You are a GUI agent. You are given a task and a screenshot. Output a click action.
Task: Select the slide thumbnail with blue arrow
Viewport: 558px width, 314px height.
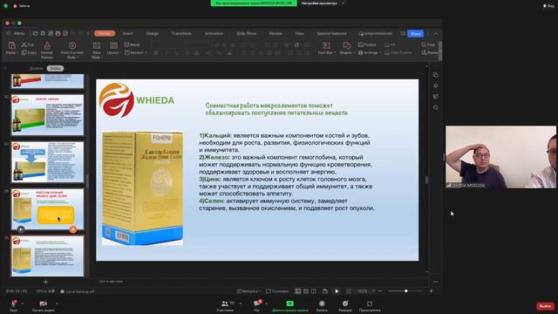coord(48,162)
